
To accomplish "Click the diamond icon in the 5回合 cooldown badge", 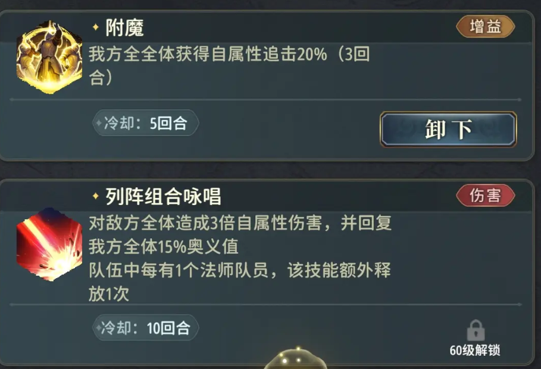I will (99, 124).
